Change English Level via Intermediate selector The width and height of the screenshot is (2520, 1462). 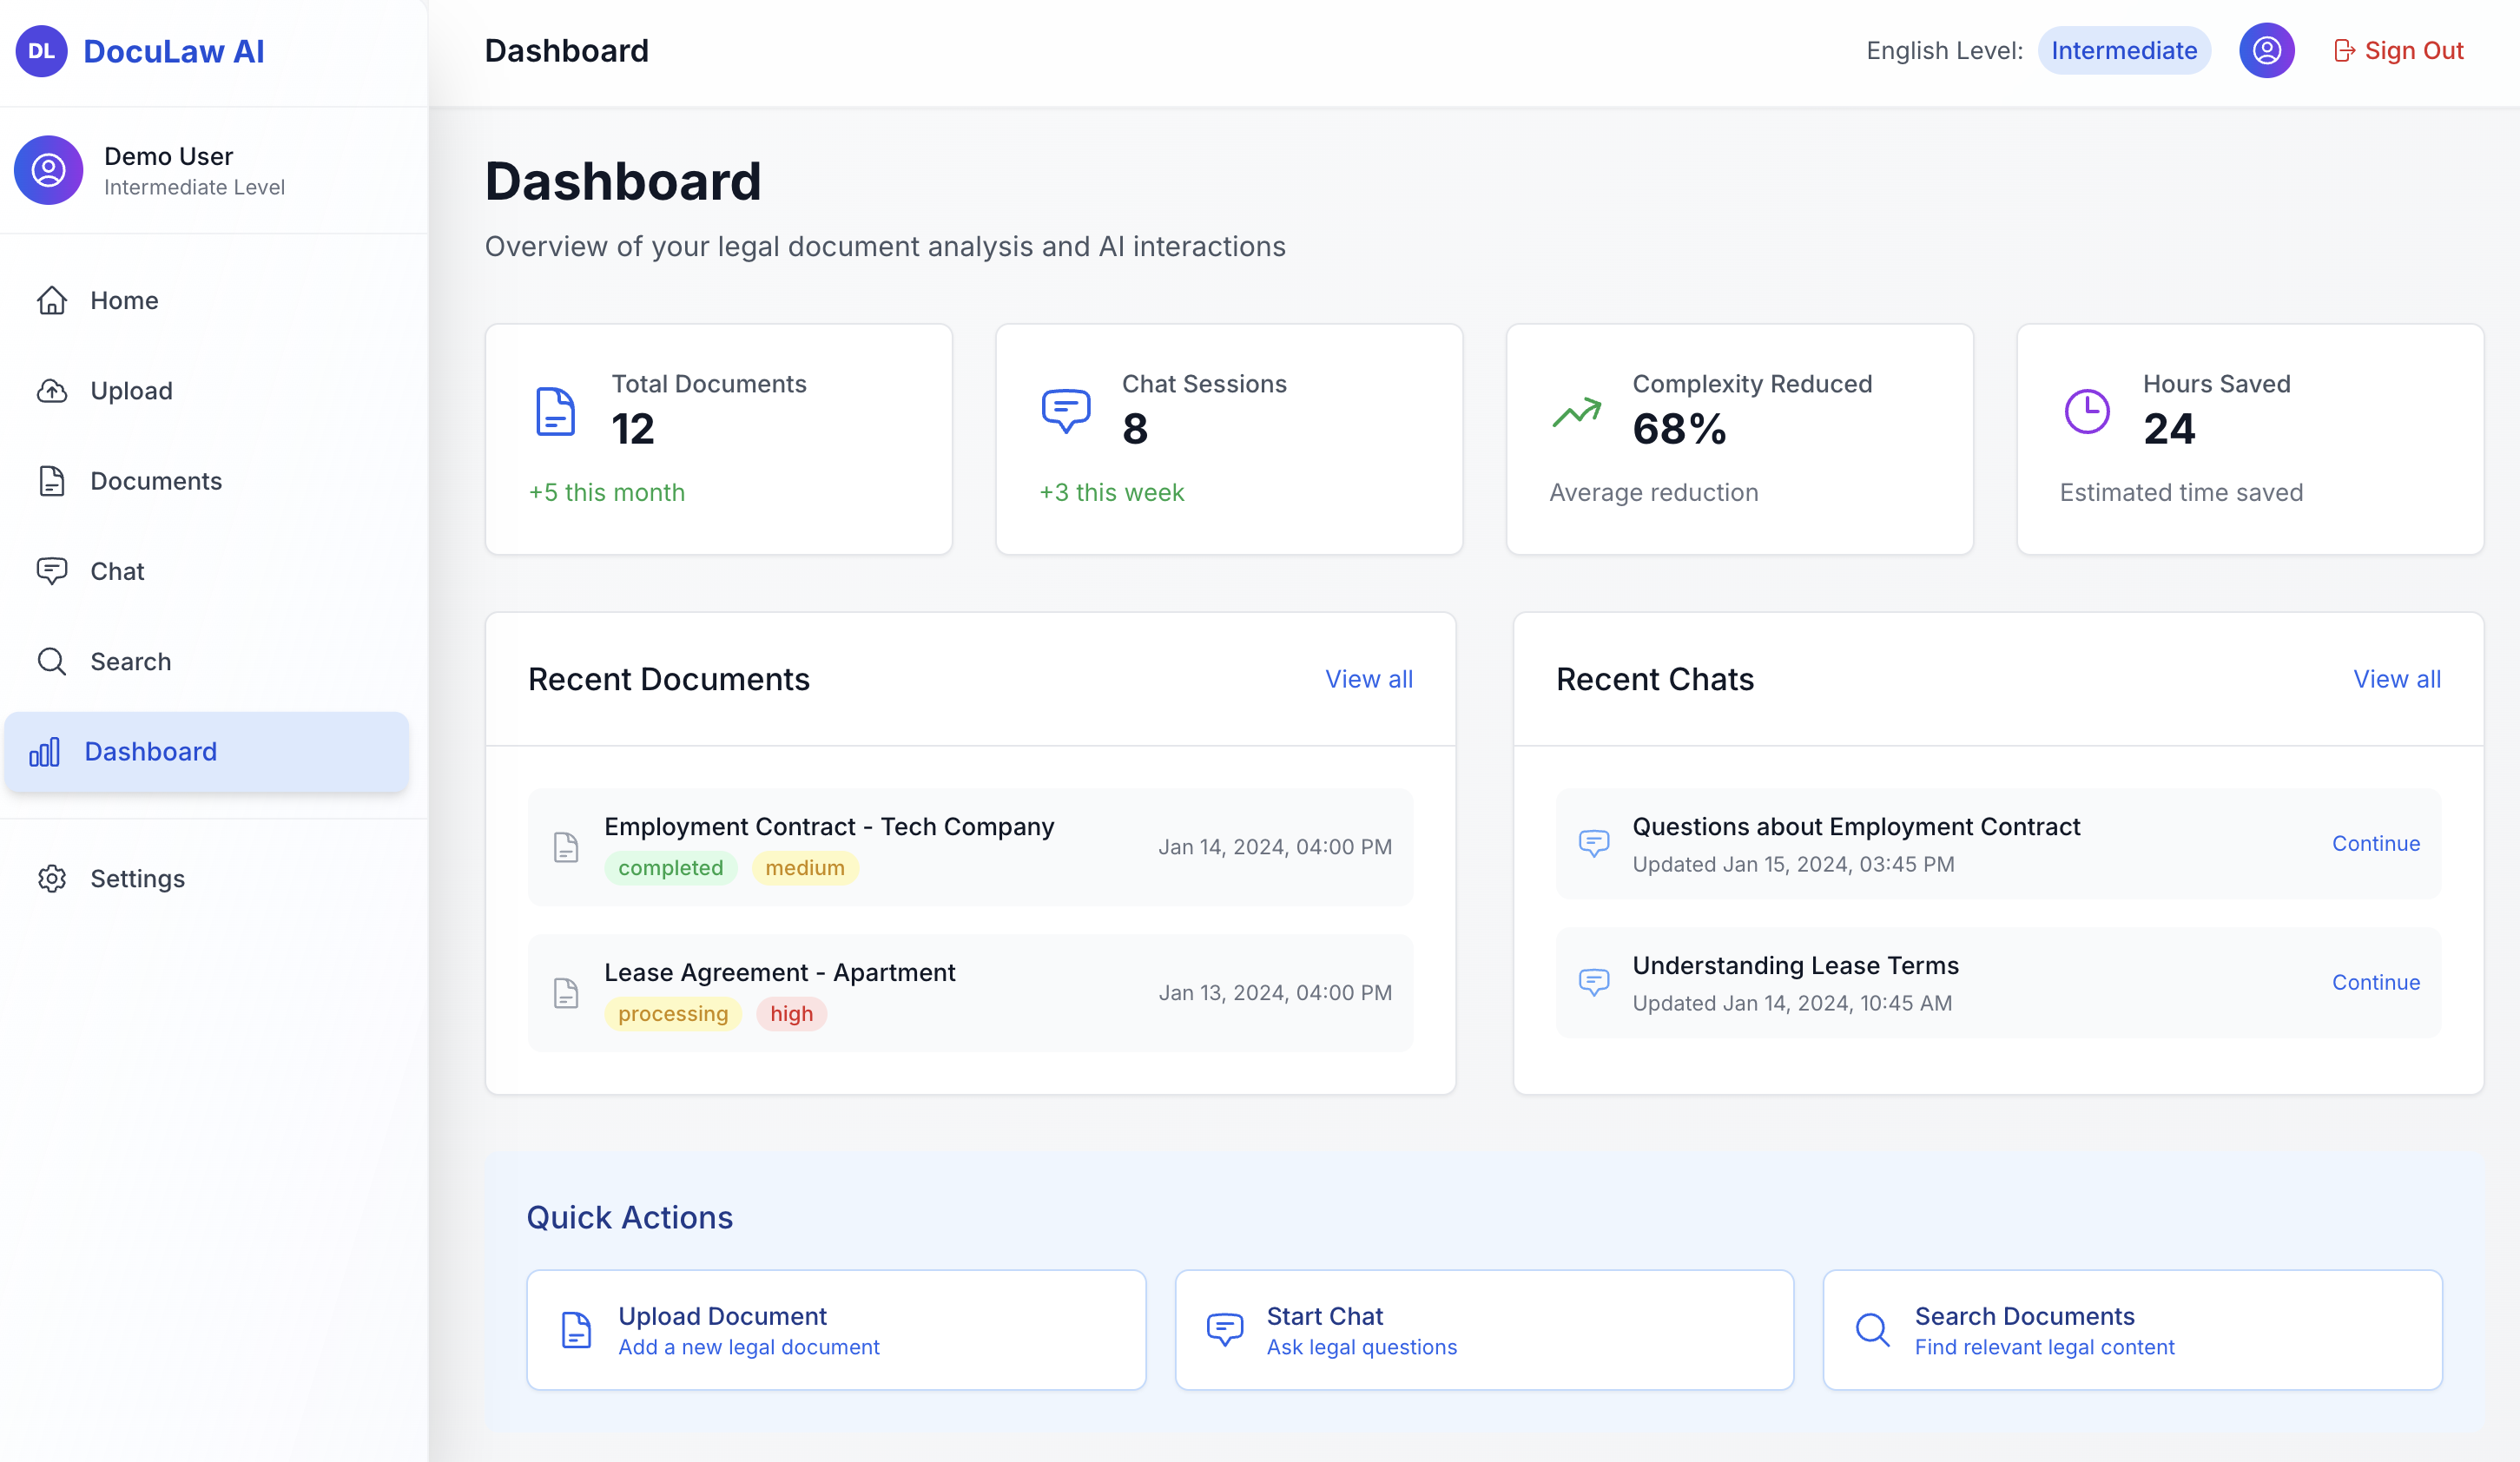(x=2124, y=50)
